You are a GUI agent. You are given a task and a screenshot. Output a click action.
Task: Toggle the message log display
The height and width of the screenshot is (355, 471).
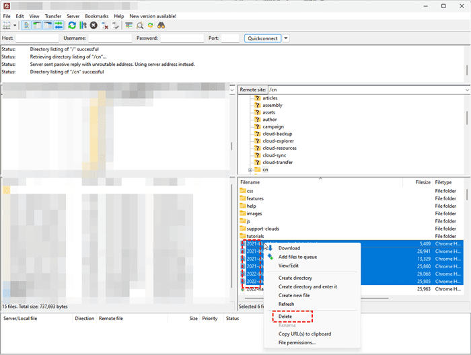point(26,26)
